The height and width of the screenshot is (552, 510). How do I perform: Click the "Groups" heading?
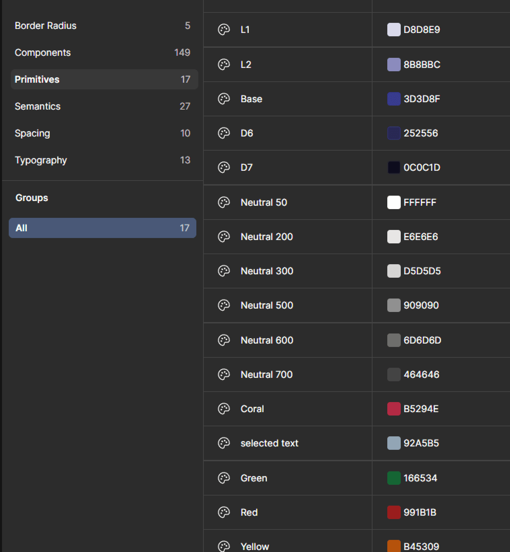click(32, 198)
